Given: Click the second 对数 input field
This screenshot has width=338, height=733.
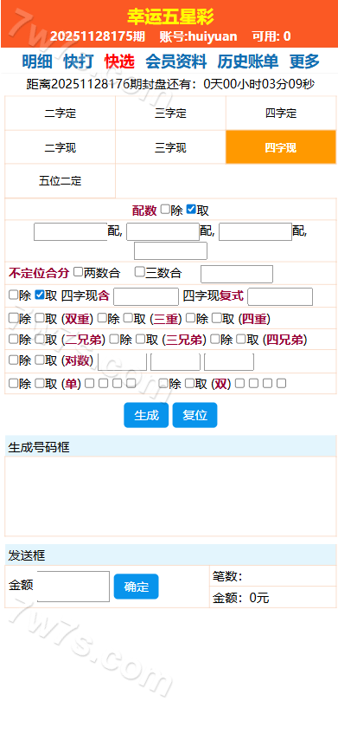Looking at the screenshot, I should tap(175, 362).
